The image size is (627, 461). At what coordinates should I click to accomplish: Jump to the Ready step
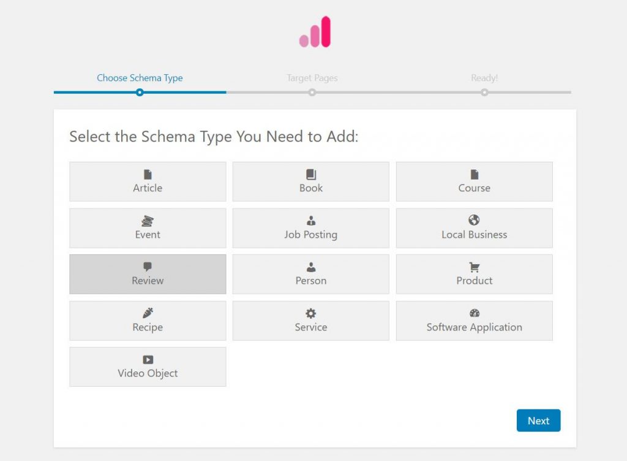485,78
